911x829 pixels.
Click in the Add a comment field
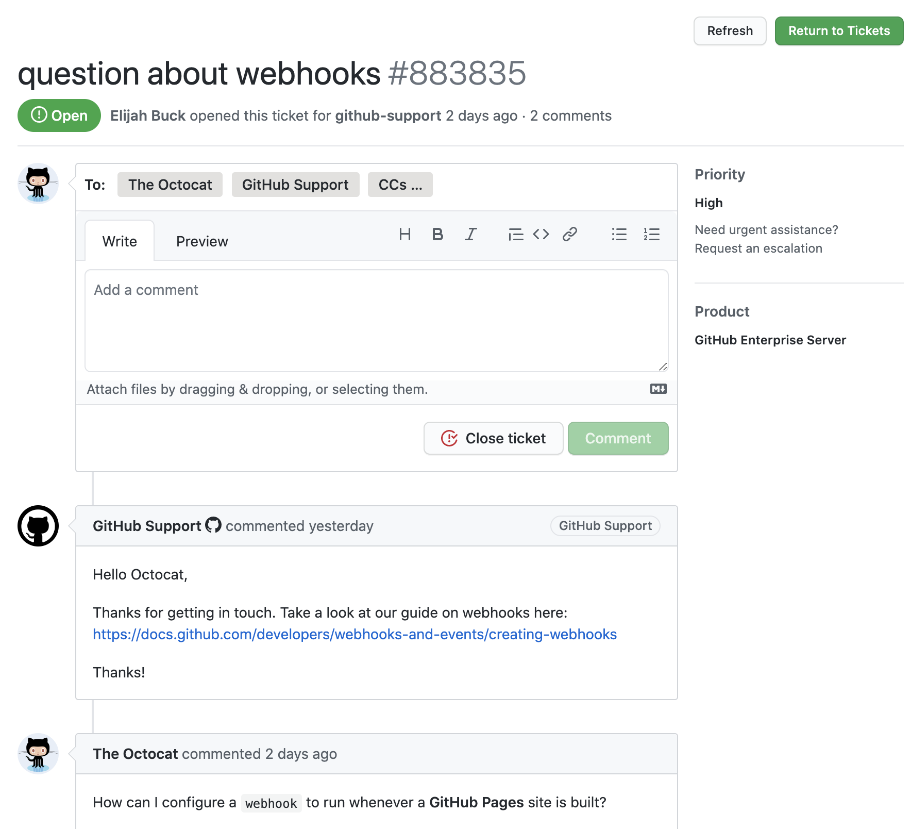[377, 321]
